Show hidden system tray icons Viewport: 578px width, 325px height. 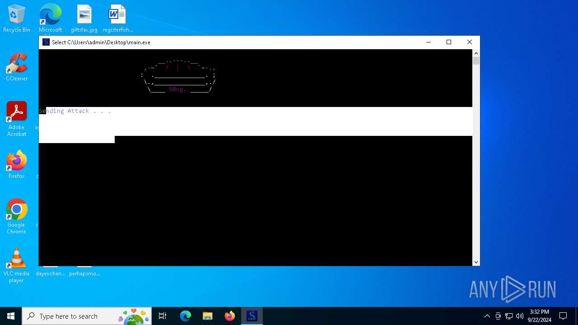click(x=487, y=316)
